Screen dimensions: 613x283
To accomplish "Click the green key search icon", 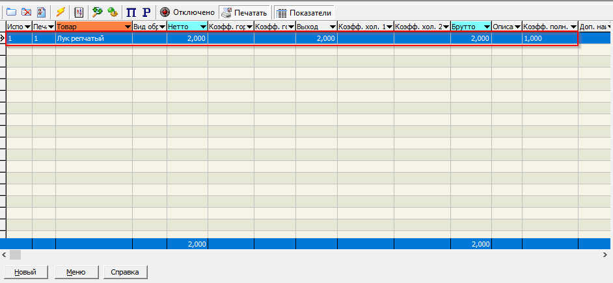I will tap(98, 12).
